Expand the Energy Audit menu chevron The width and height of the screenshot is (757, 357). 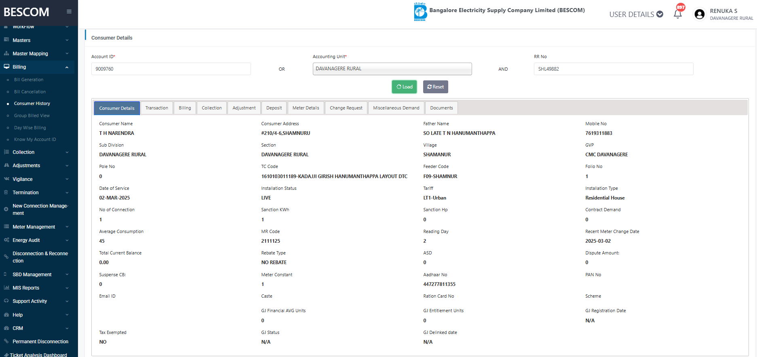click(x=67, y=240)
